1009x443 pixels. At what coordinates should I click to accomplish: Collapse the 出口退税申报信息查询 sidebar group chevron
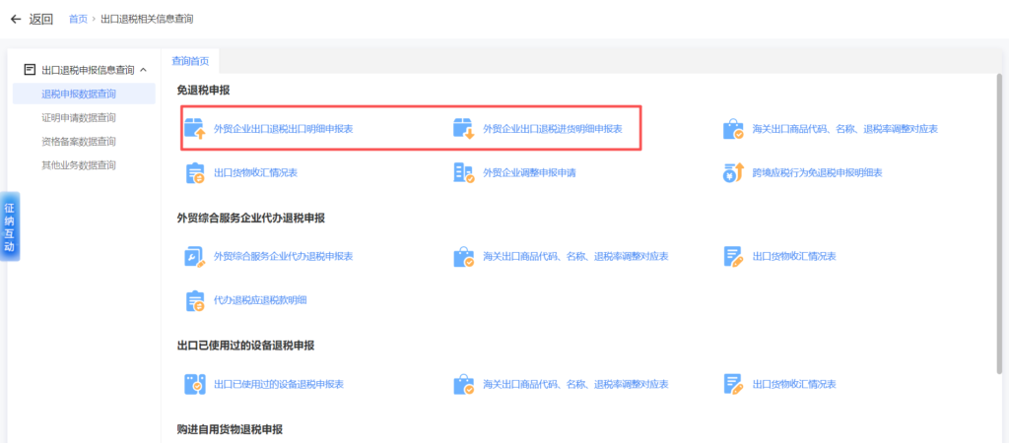144,70
